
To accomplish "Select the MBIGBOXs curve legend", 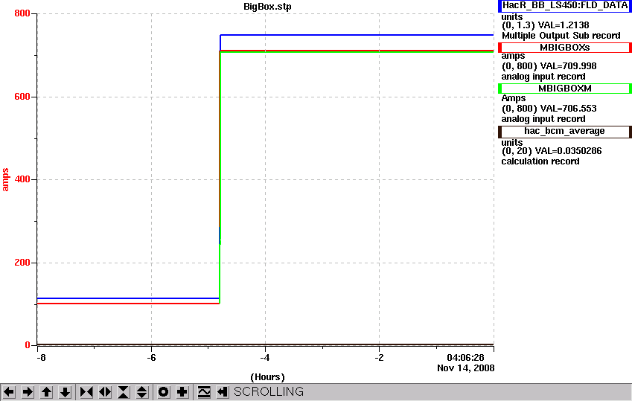I will tap(565, 48).
